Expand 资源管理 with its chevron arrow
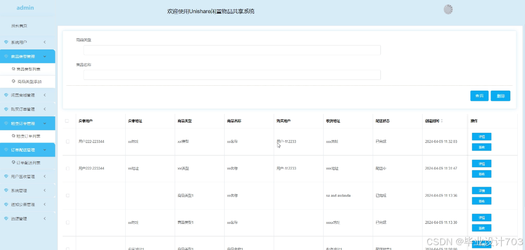 [45, 218]
